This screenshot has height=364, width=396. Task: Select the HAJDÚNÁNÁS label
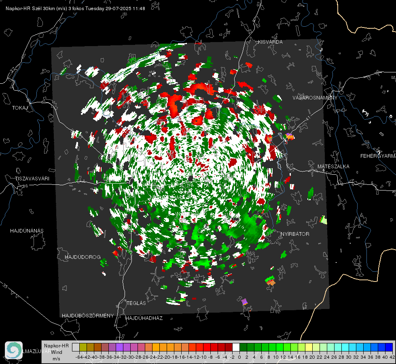click(27, 231)
